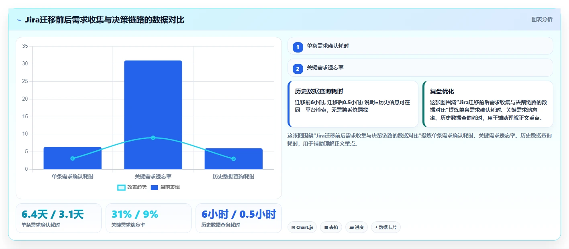Click the Jira迁移前后需求收集 title text

click(104, 20)
